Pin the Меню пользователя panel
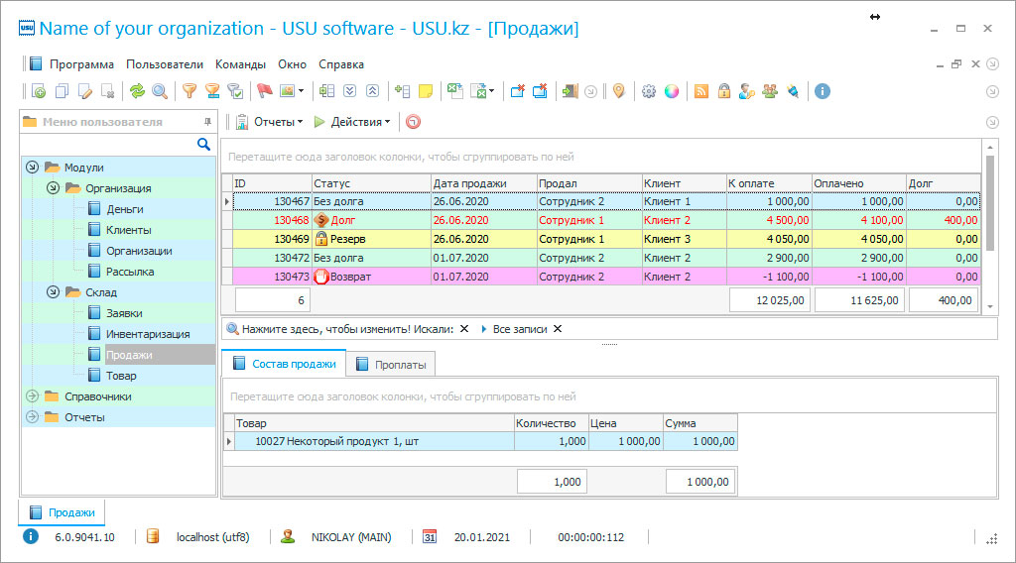Screen dimensions: 1016x563 click(207, 122)
